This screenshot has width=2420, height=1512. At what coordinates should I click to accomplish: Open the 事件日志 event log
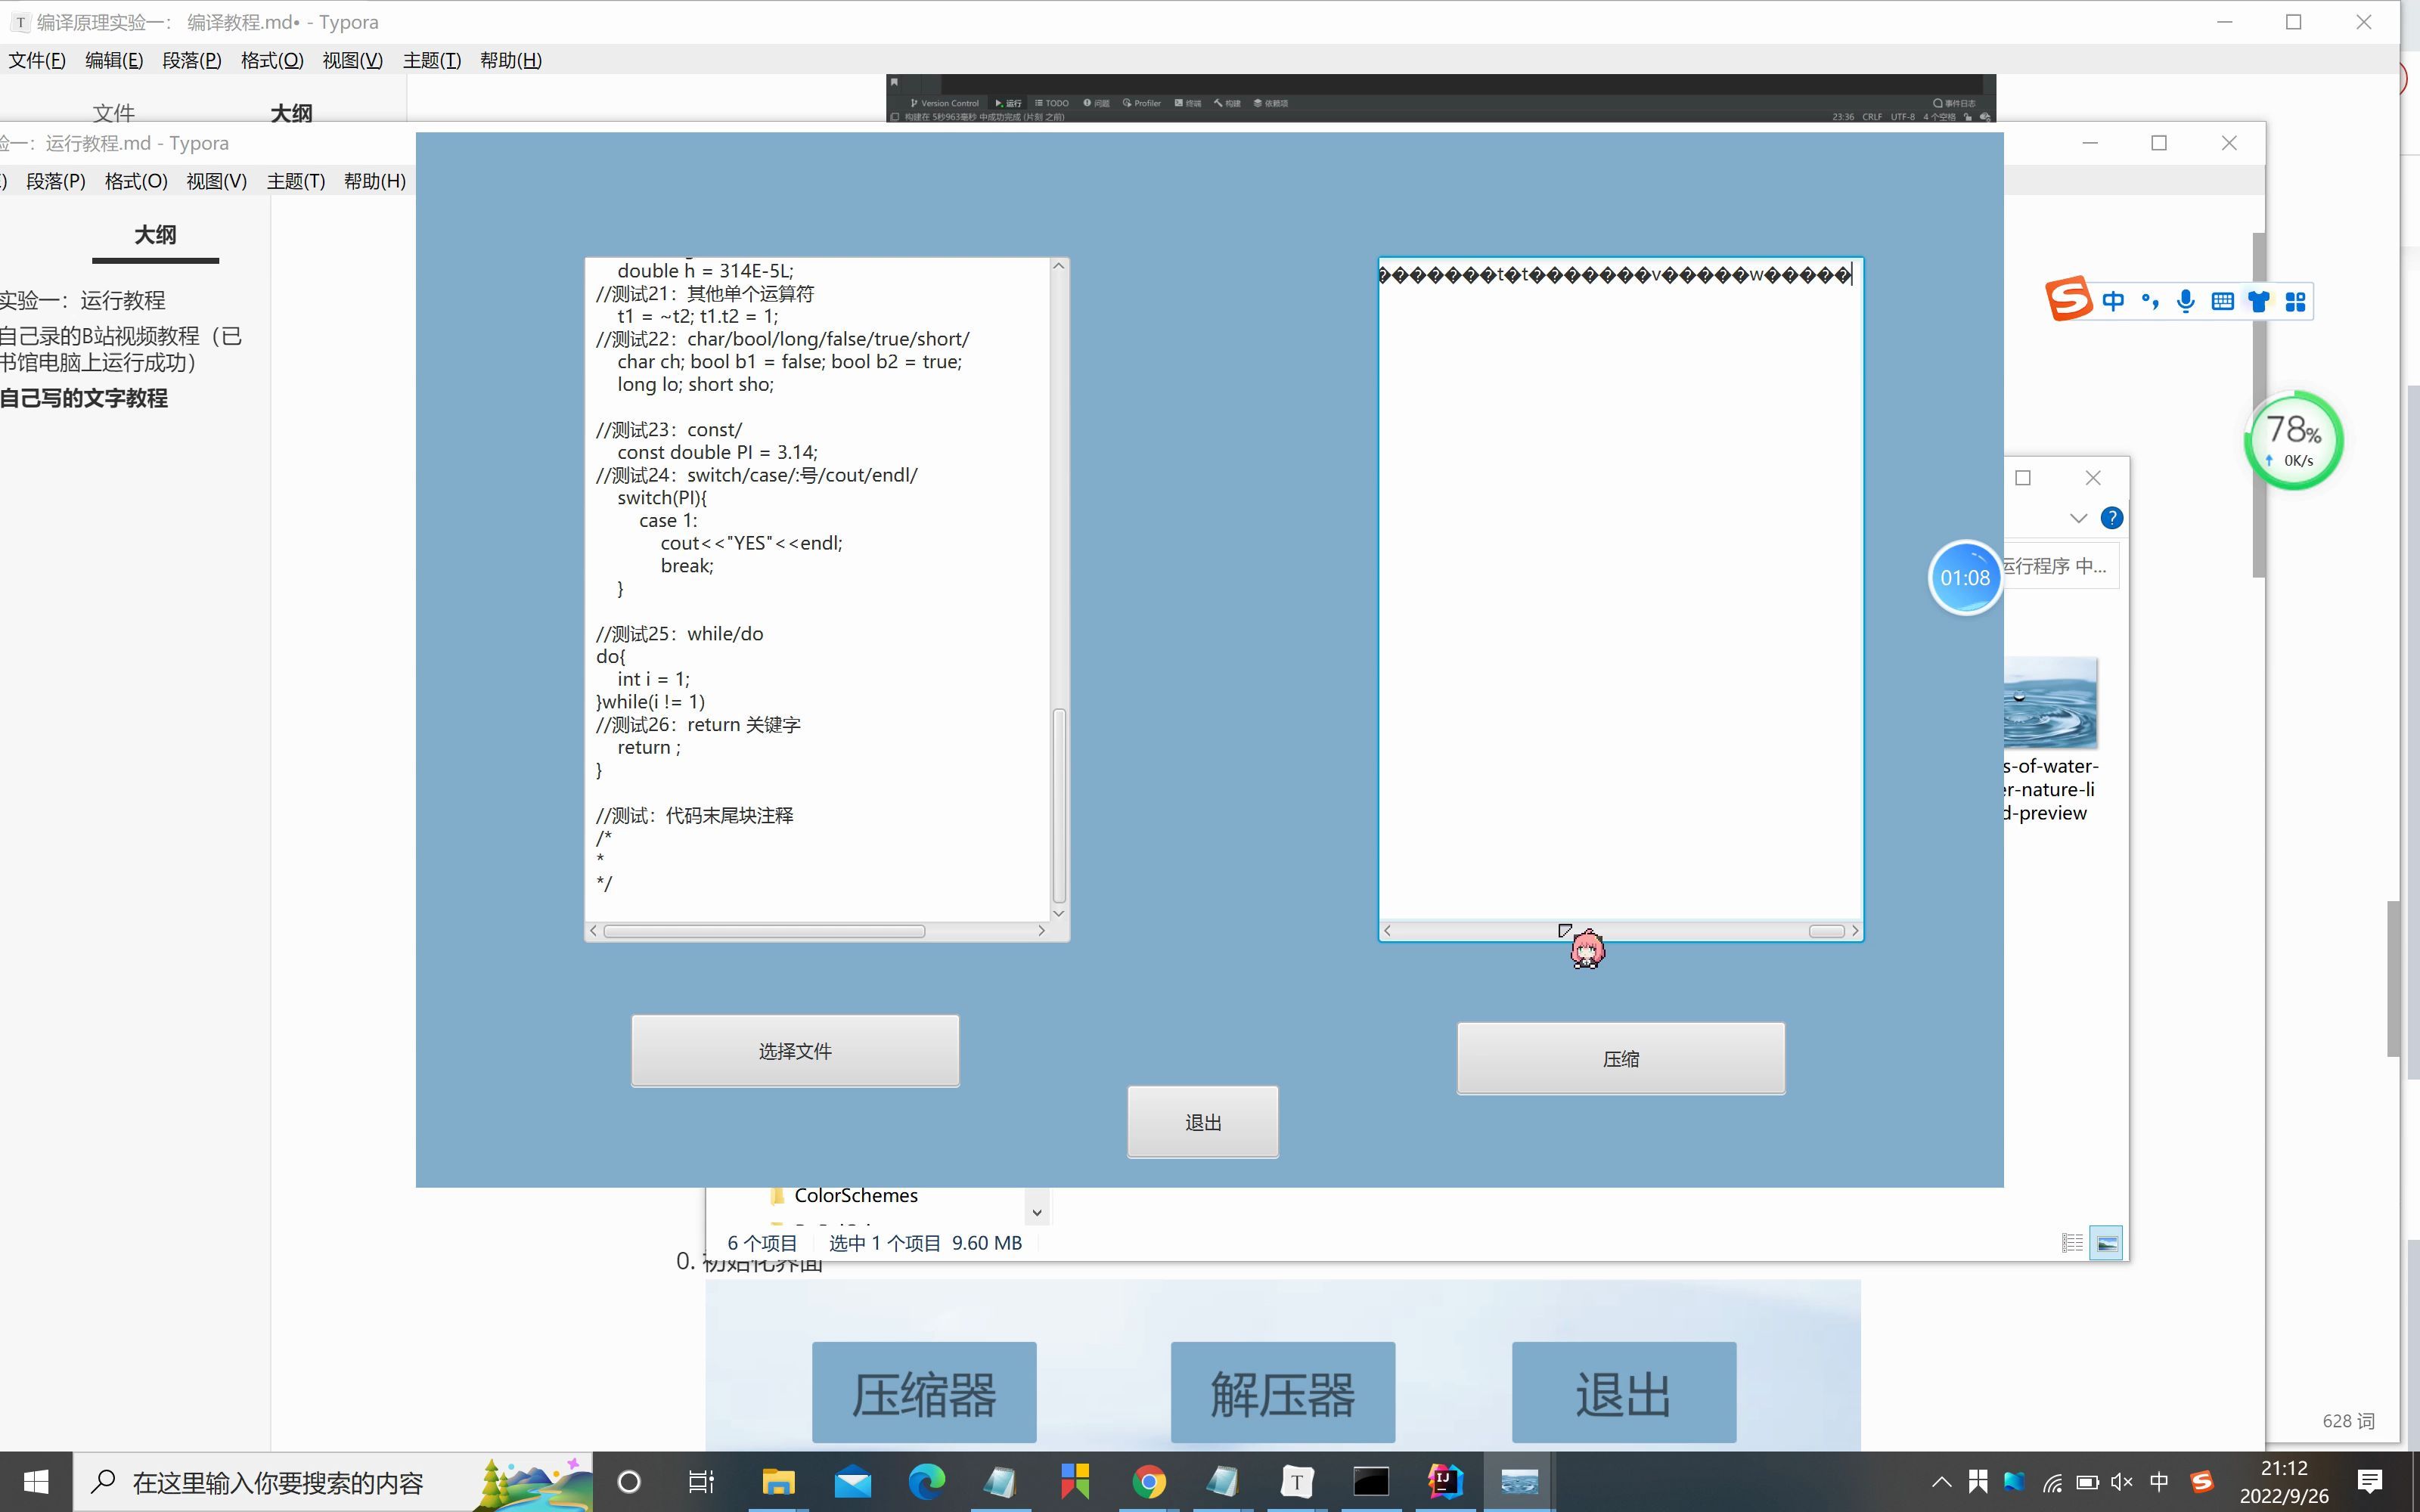(1955, 102)
